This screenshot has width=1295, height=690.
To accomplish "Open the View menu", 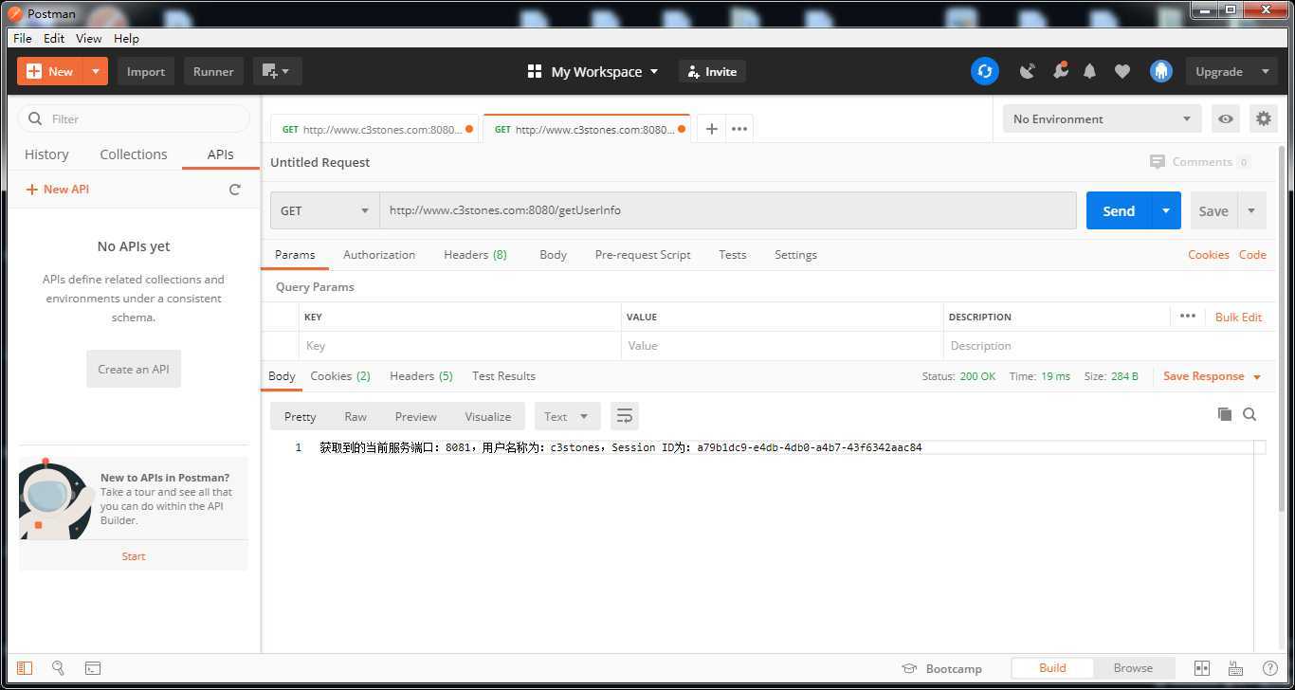I will tap(88, 38).
